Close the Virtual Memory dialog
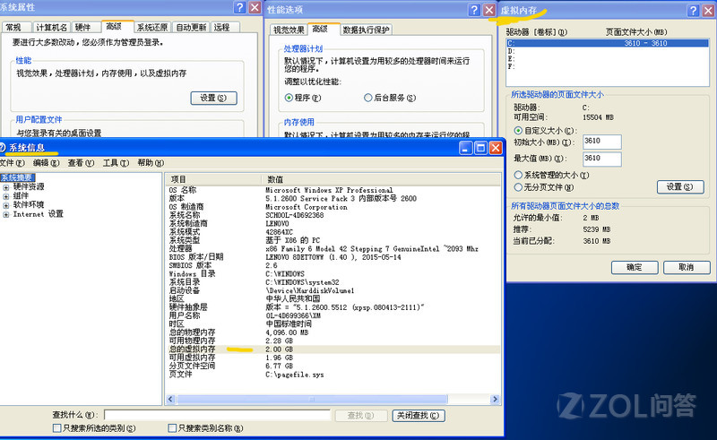 click(x=708, y=10)
